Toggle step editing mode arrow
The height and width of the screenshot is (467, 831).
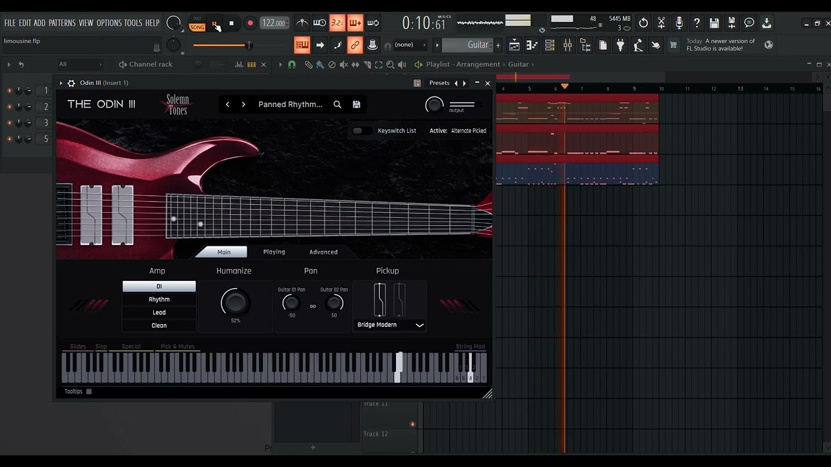pos(319,45)
